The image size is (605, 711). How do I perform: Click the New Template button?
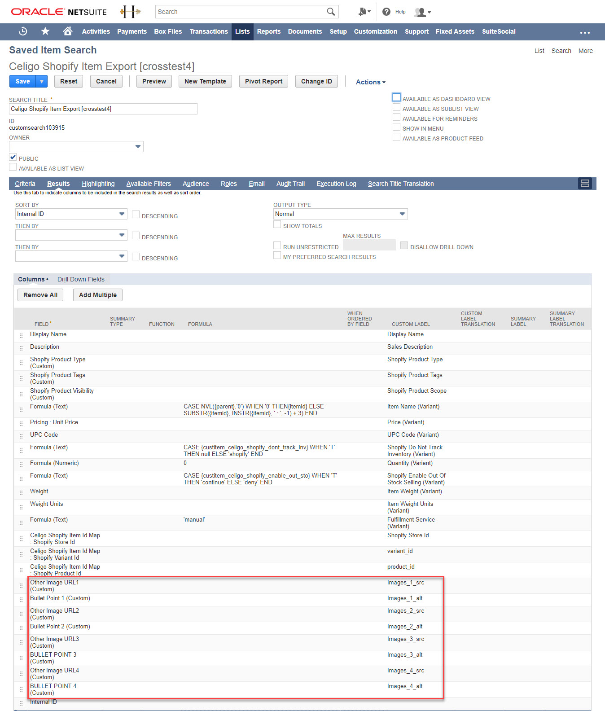pos(205,81)
